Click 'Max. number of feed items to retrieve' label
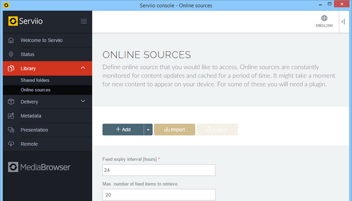 (x=140, y=184)
